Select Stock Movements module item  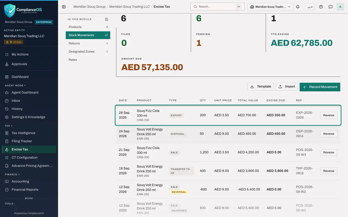pyautogui.click(x=88, y=35)
